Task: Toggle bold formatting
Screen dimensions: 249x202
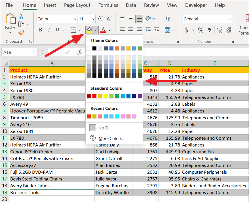Action: tap(40, 29)
